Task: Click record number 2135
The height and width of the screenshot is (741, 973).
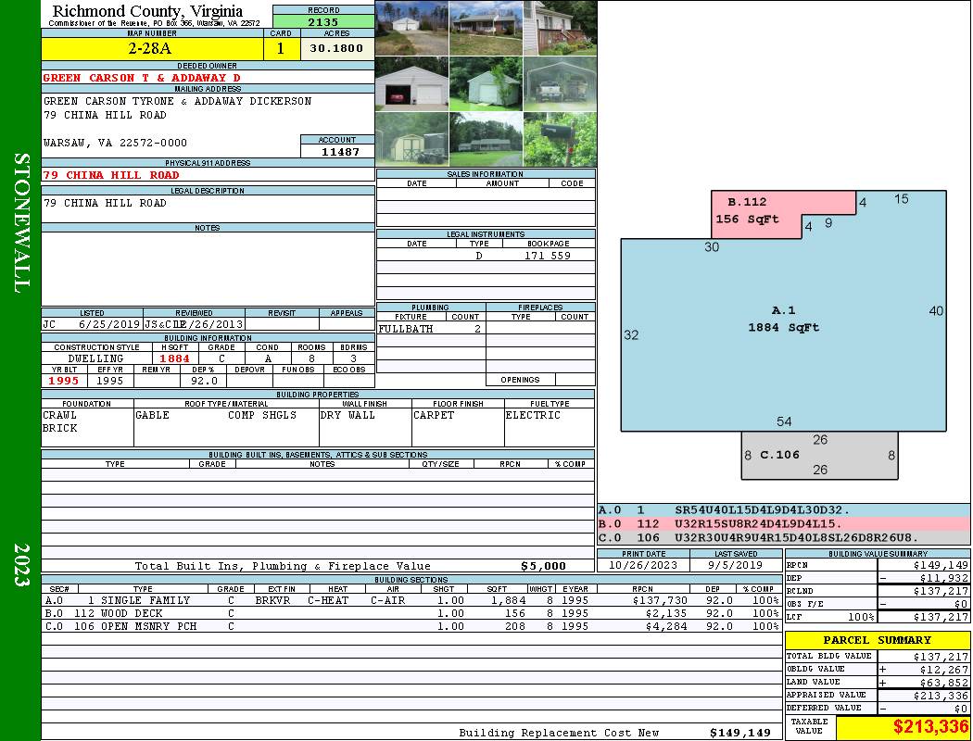Action: pyautogui.click(x=323, y=22)
